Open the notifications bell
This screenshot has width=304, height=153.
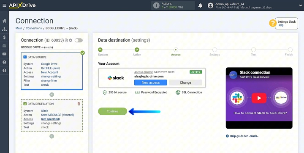[200, 5]
